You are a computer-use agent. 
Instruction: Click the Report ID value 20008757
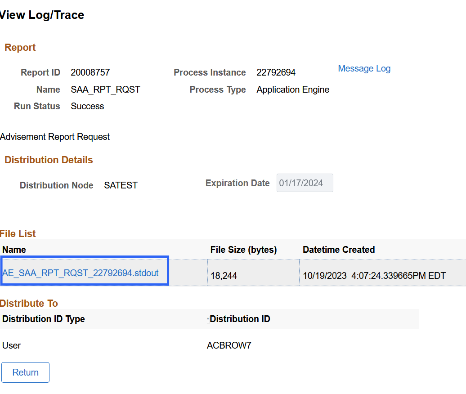(90, 72)
